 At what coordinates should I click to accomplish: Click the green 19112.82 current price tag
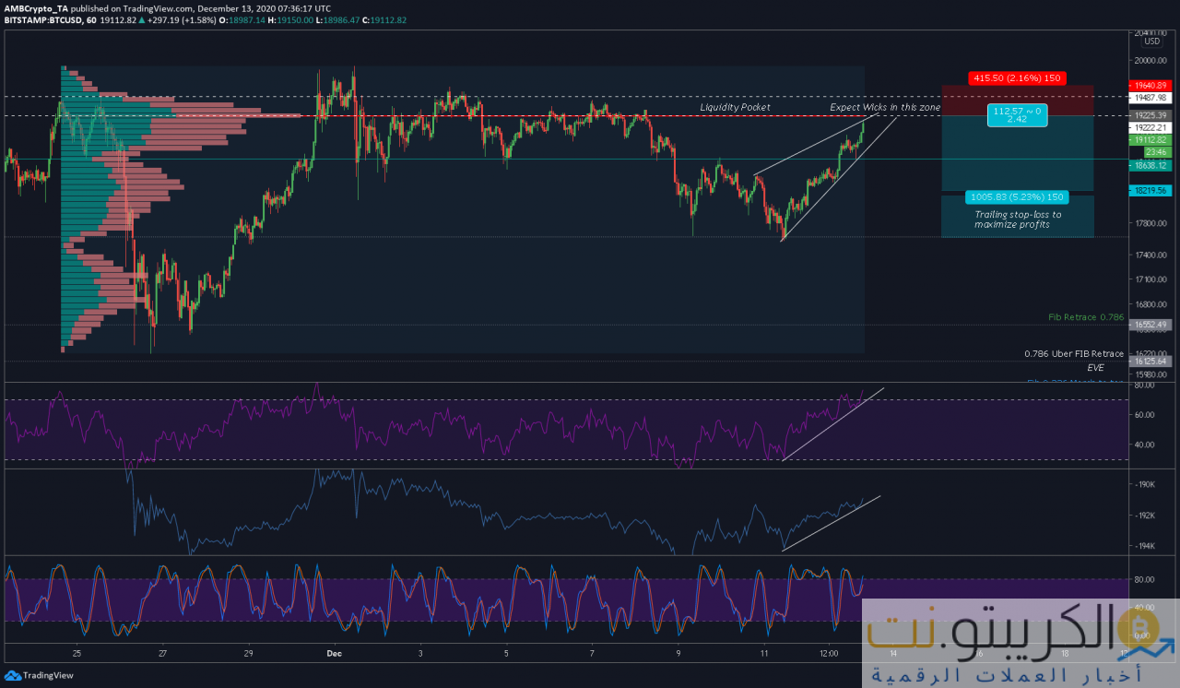point(1150,139)
